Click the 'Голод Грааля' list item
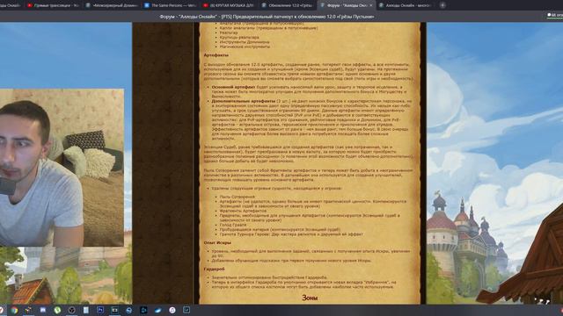This screenshot has height=316, width=563. (233, 225)
